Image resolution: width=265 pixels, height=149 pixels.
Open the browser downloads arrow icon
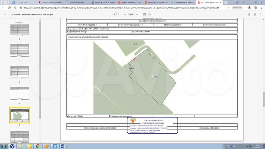click(262, 8)
